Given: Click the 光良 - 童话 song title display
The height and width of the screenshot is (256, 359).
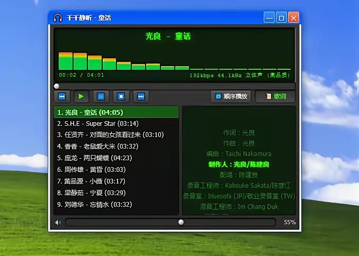Looking at the screenshot, I should pos(168,36).
